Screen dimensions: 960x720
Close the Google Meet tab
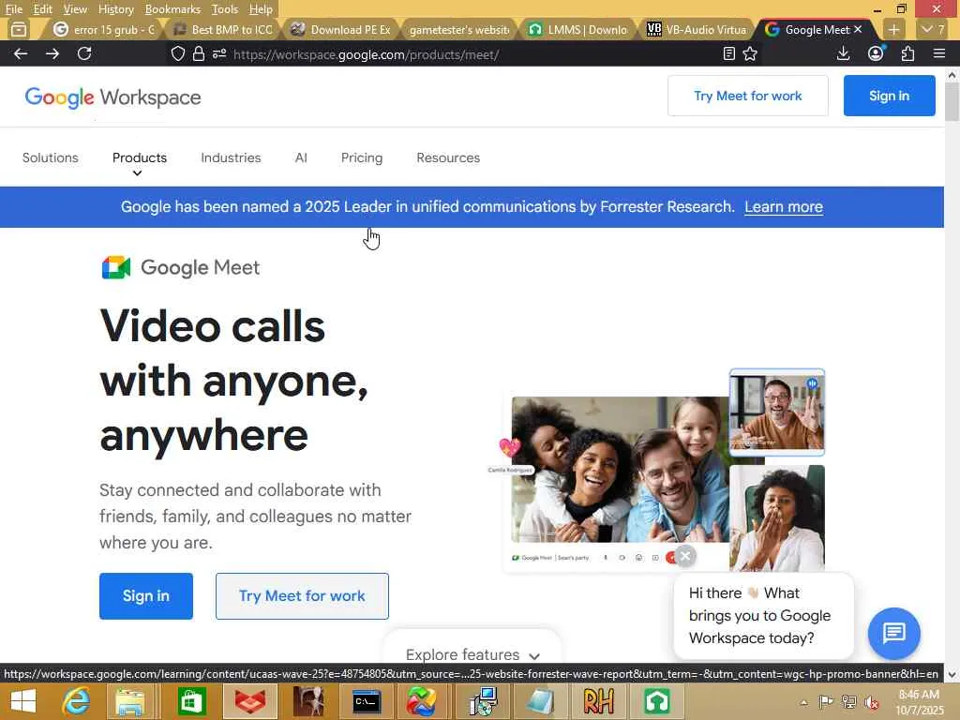click(858, 29)
